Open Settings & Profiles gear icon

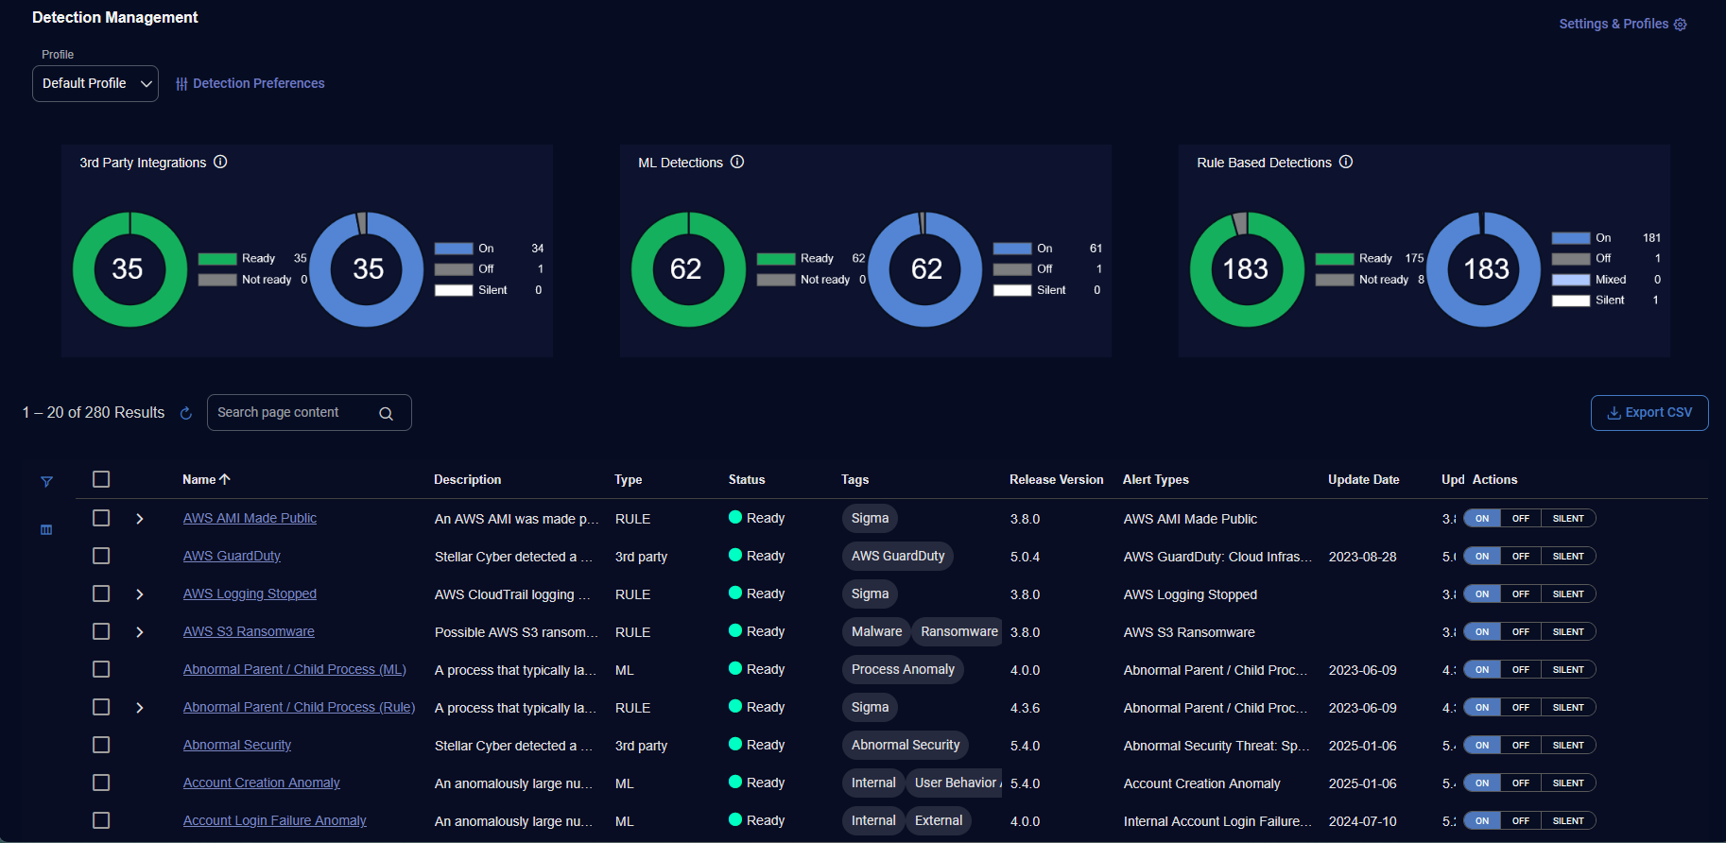(x=1680, y=25)
